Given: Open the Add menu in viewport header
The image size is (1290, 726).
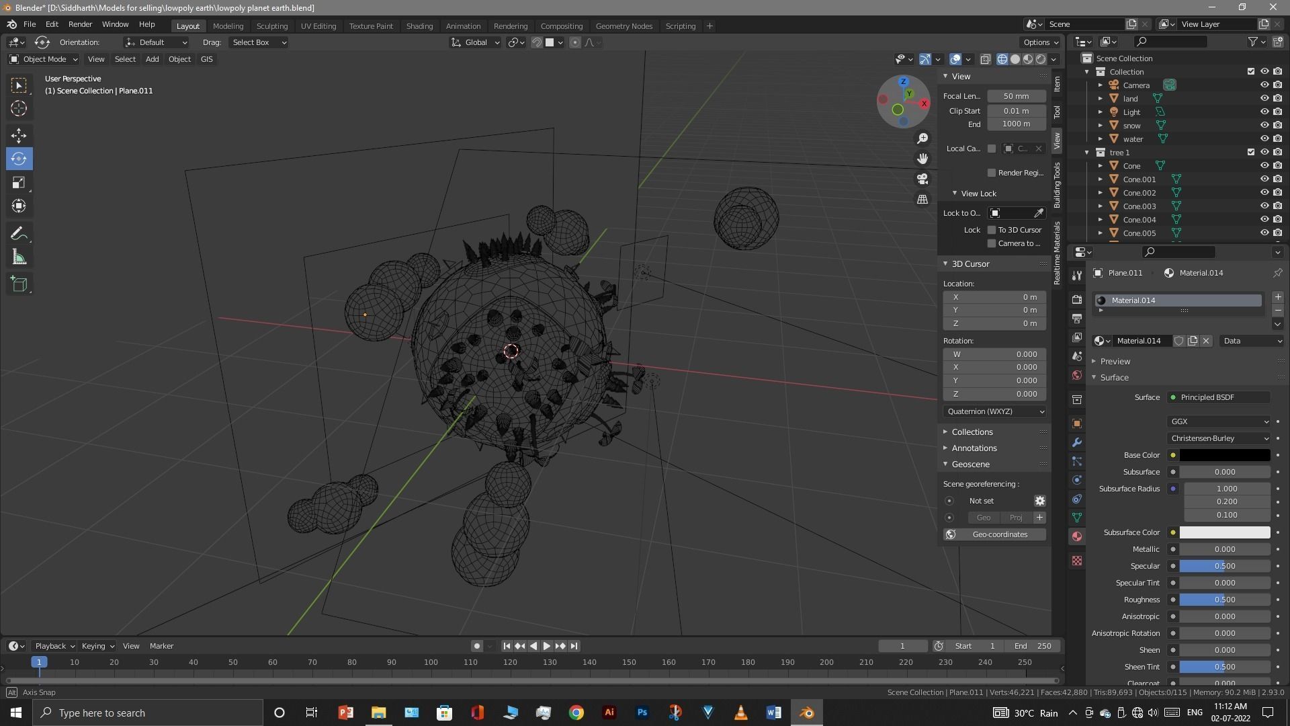Looking at the screenshot, I should click(x=152, y=59).
